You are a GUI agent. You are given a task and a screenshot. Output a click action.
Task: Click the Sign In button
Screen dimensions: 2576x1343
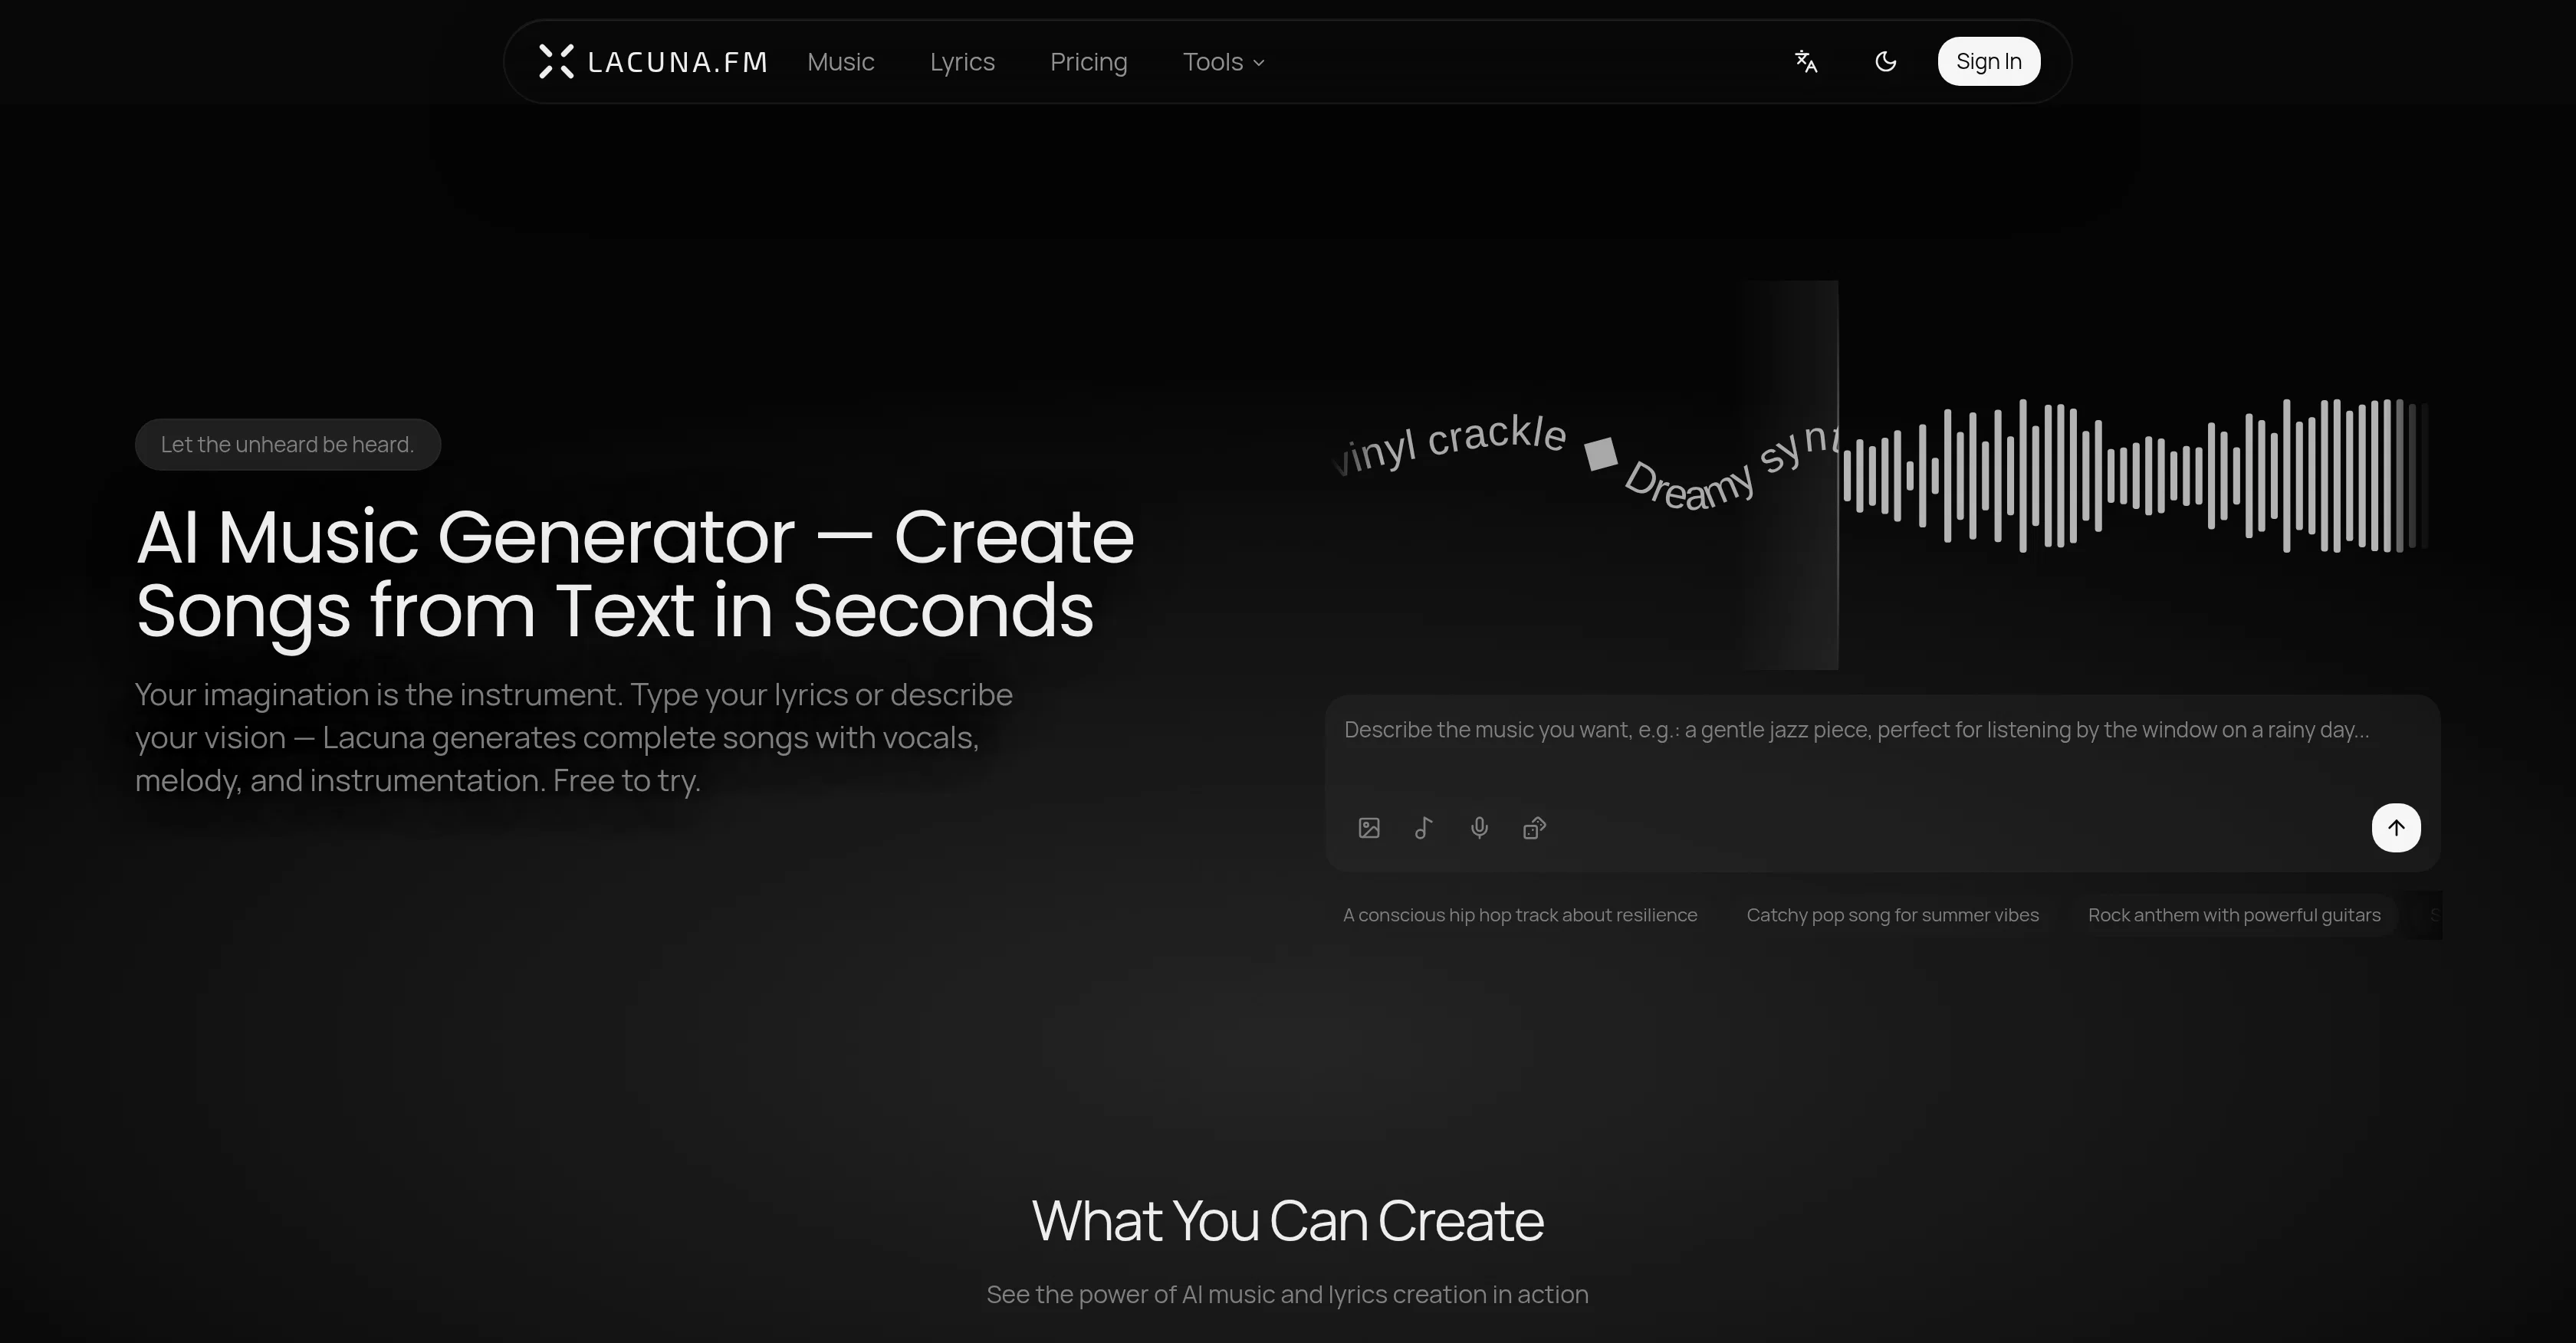click(1988, 61)
